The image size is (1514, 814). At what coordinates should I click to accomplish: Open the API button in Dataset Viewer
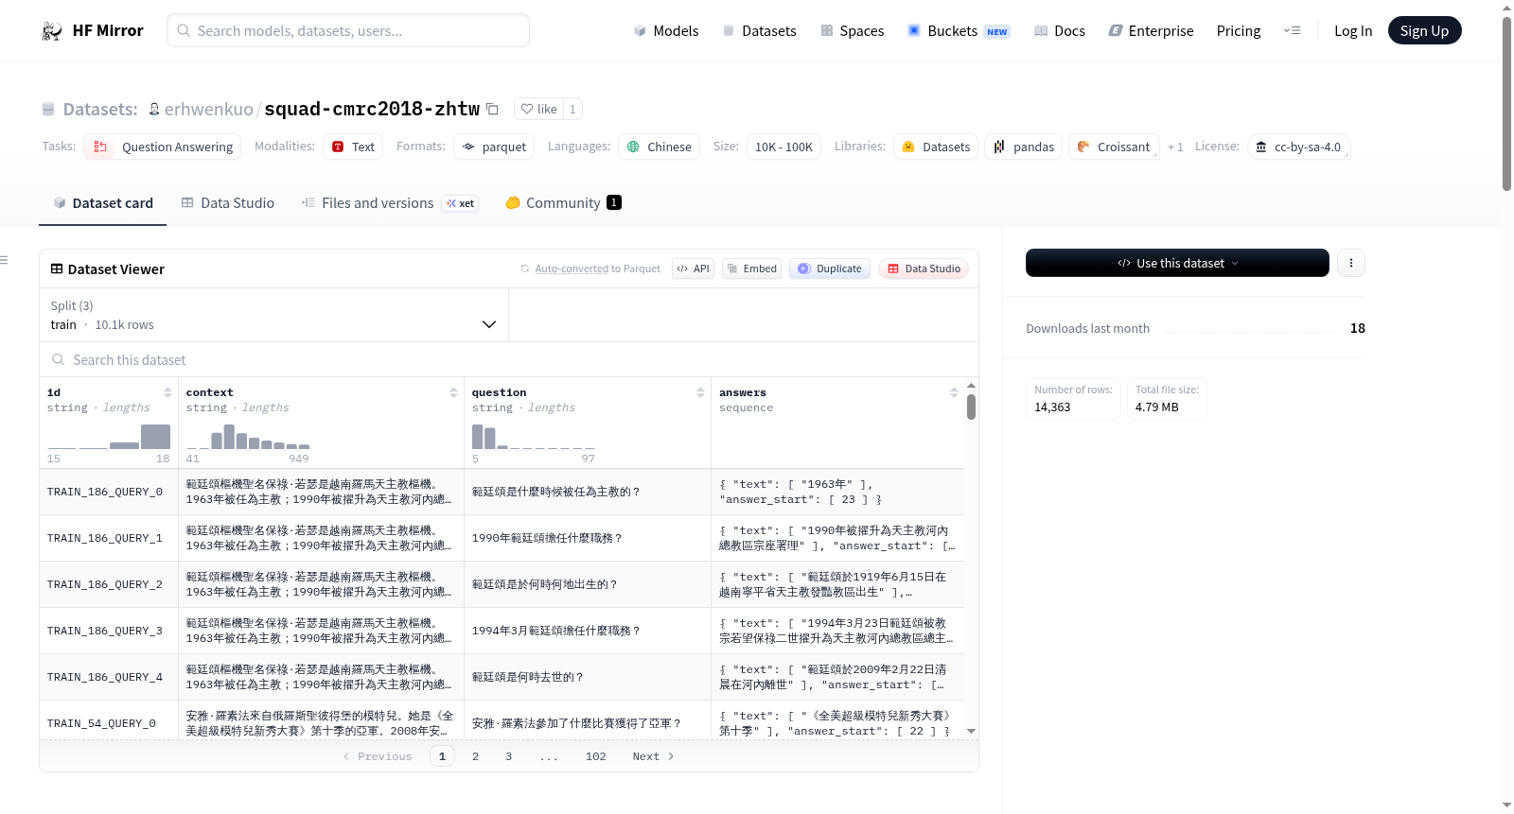point(693,268)
